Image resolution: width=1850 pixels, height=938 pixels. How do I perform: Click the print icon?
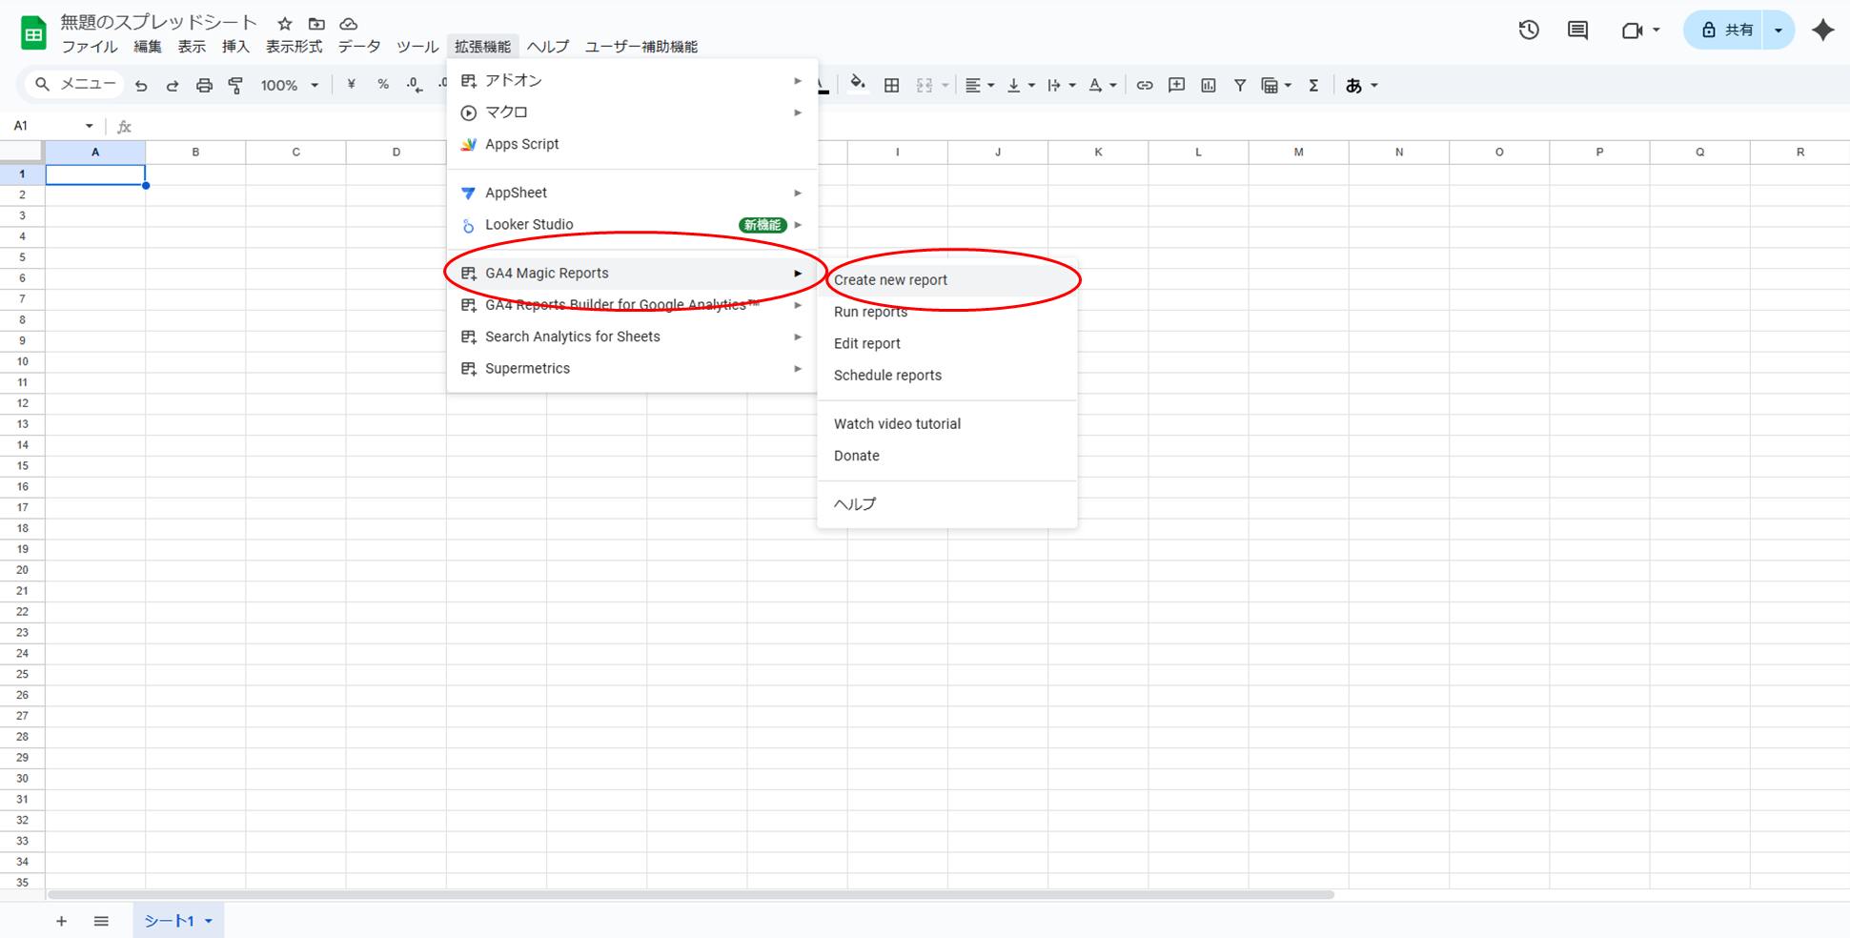tap(204, 86)
